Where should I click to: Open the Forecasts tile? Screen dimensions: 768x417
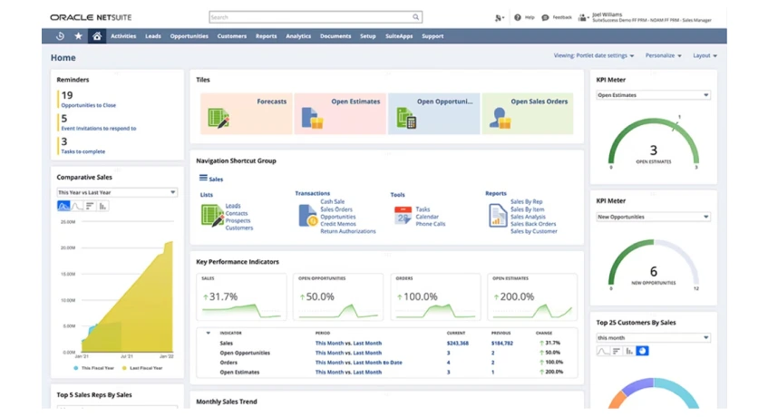click(x=247, y=113)
